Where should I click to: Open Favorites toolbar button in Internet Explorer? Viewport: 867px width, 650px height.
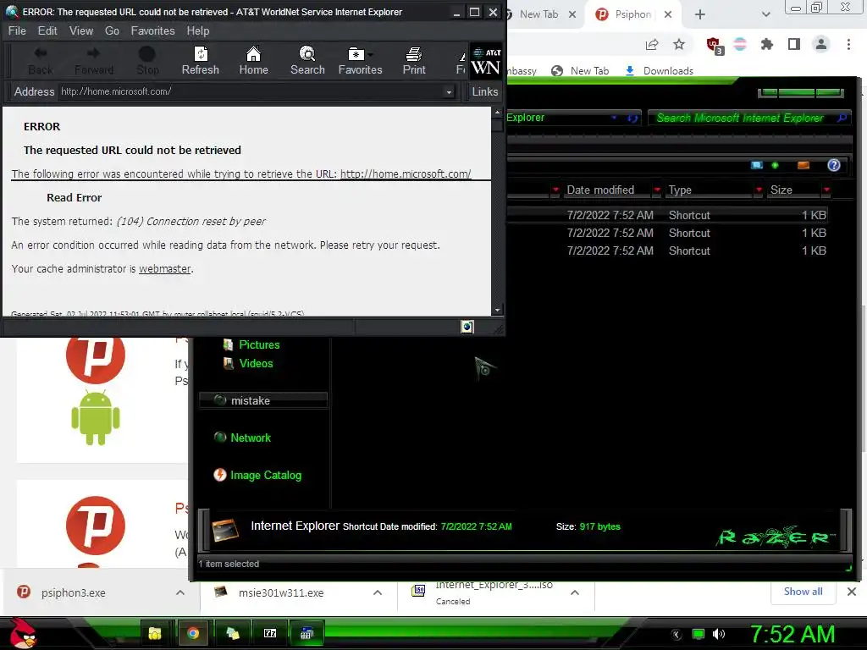359,61
